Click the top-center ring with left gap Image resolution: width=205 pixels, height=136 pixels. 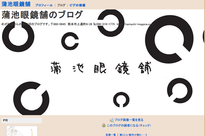coord(111,23)
